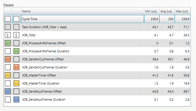Image resolution: width=196 pixels, height=111 pixels.
Task: Check first box in Task Duration row
Action: point(8,27)
